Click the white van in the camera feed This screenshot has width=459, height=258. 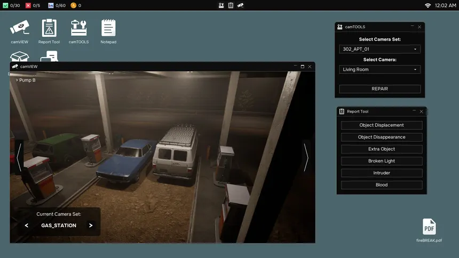point(176,154)
